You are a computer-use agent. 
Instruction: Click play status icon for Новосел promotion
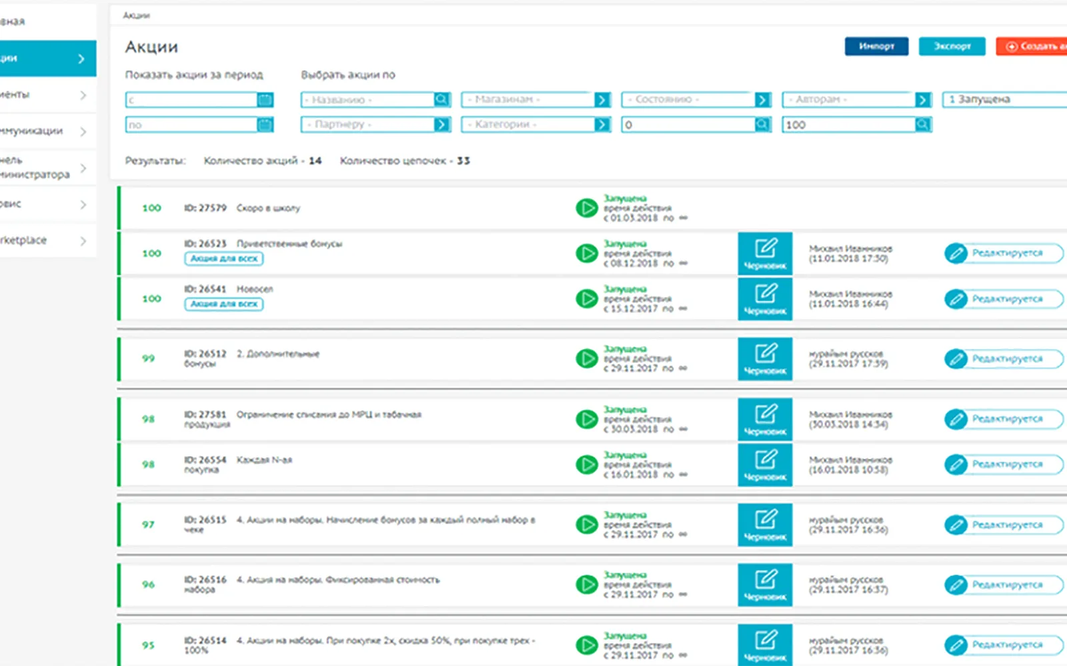(586, 299)
